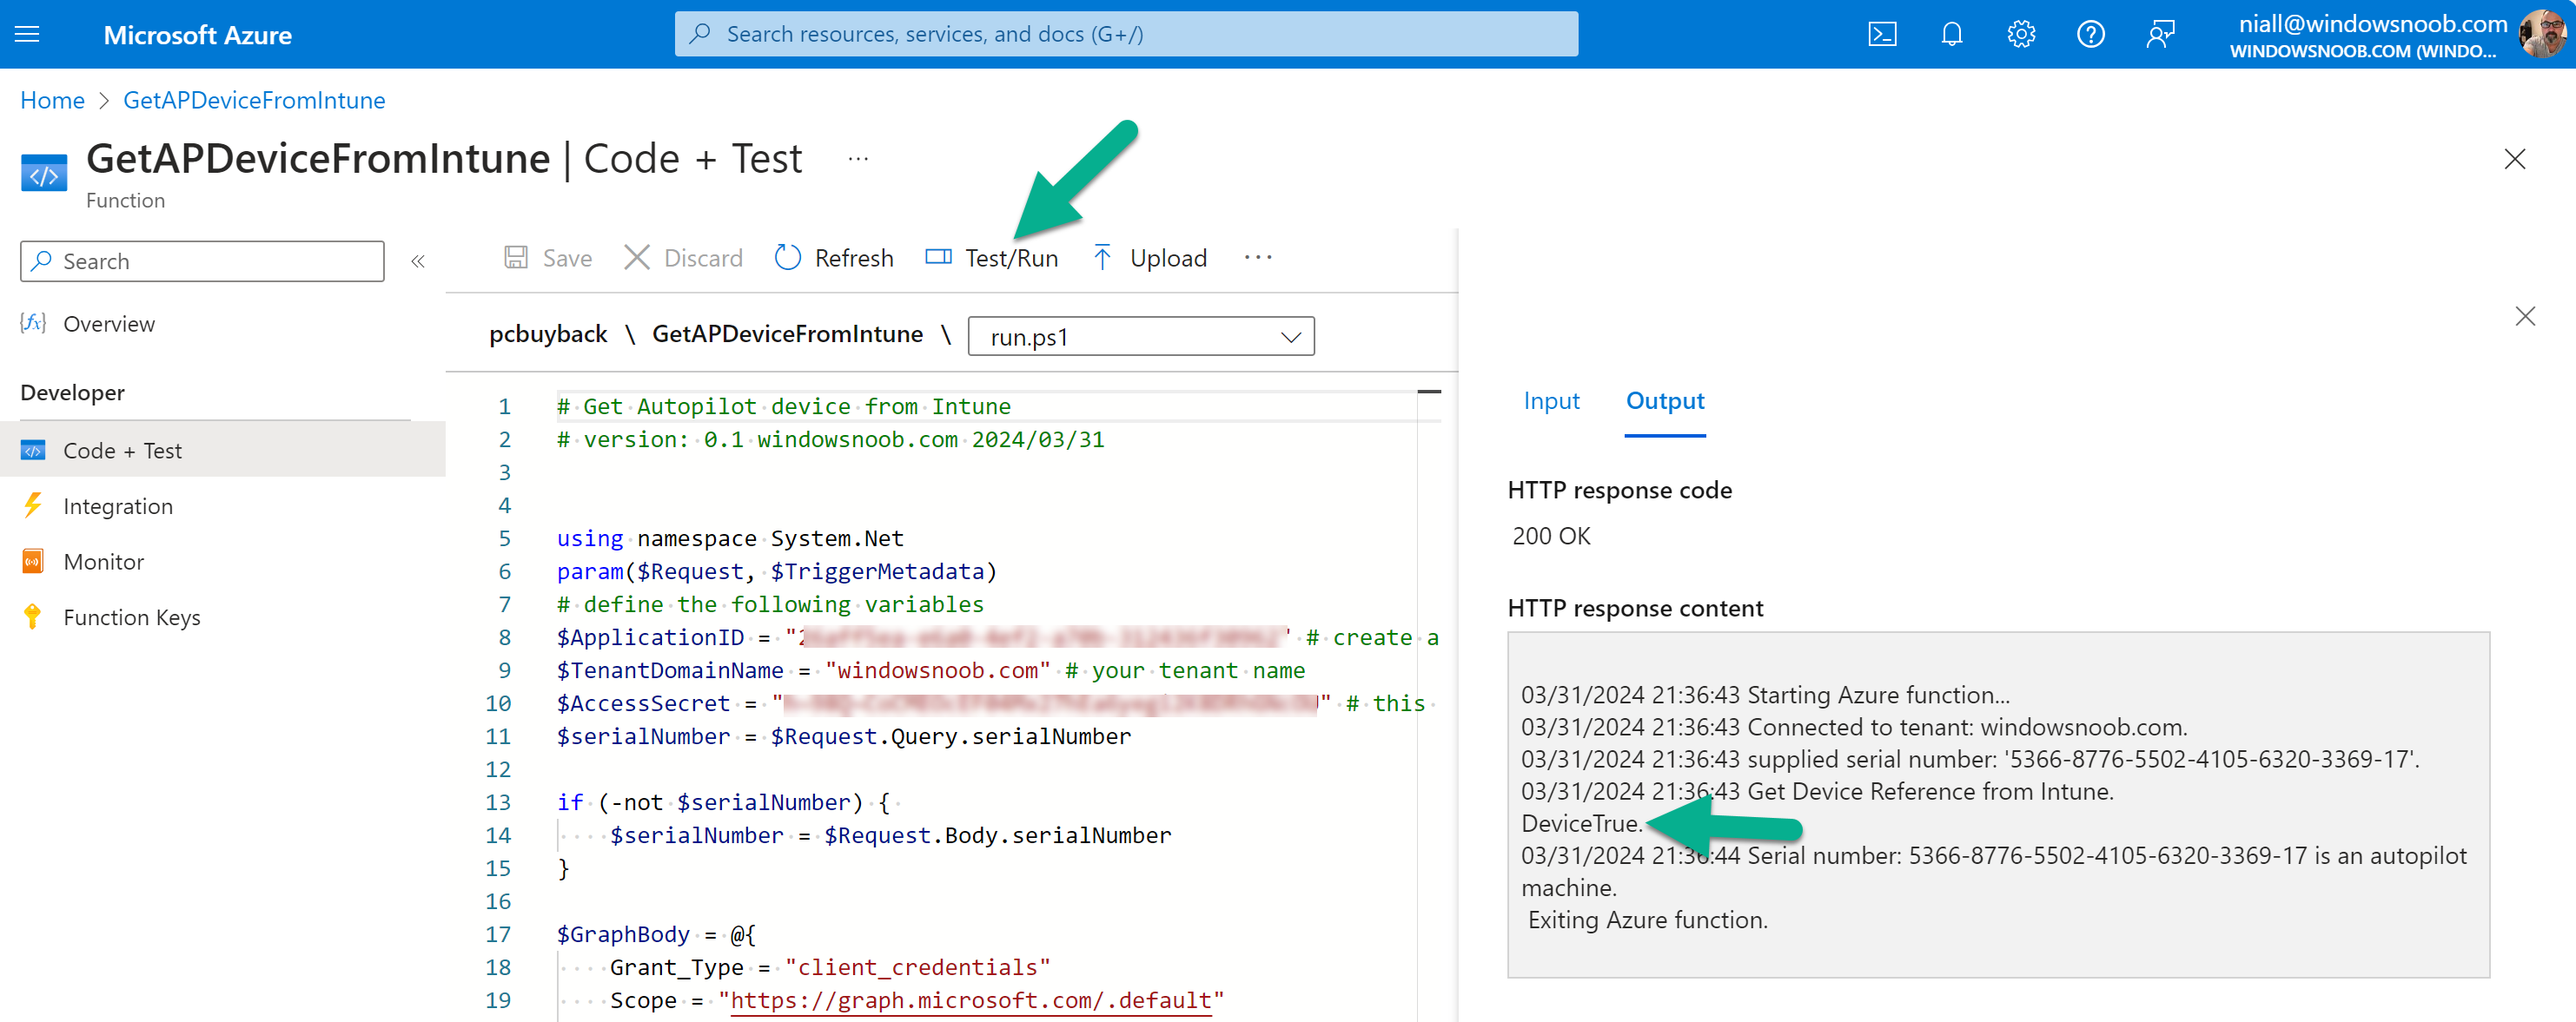Go to Home breadcrumb
The height and width of the screenshot is (1022, 2576).
[52, 101]
